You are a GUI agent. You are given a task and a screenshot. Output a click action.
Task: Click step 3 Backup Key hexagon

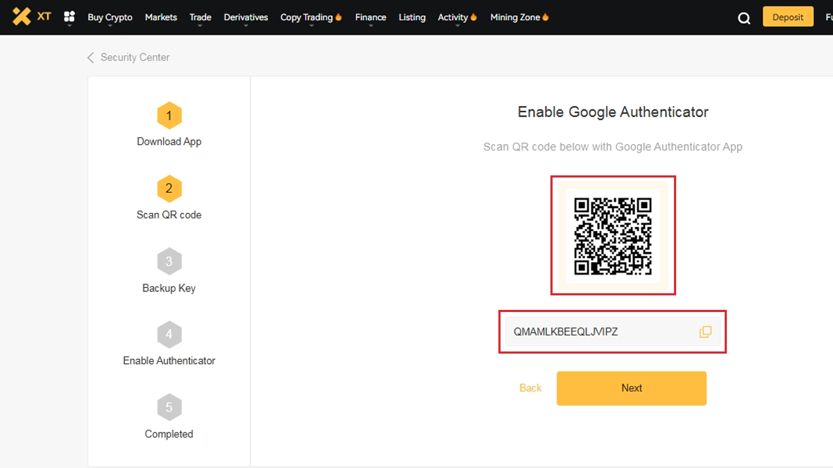coord(169,262)
